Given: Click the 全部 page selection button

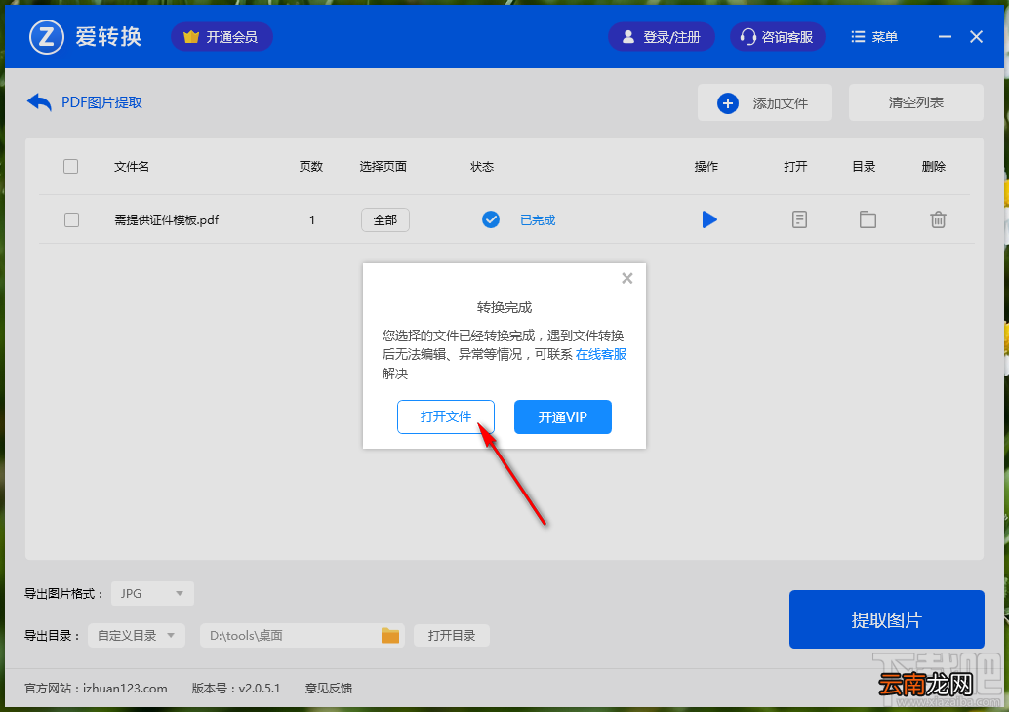Looking at the screenshot, I should [384, 220].
